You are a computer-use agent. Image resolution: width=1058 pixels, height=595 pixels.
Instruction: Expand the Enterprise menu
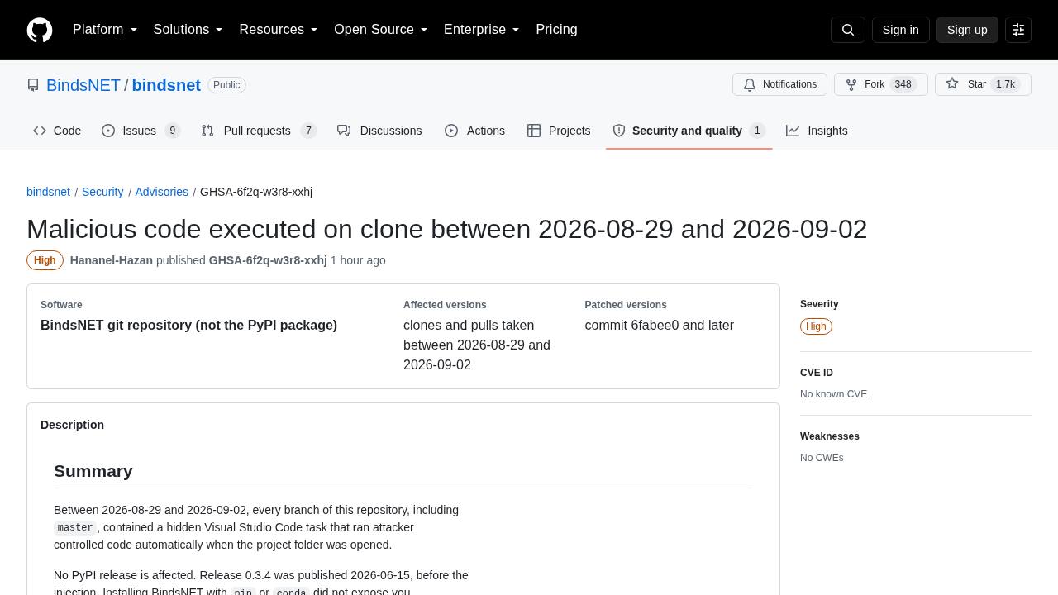(x=481, y=30)
